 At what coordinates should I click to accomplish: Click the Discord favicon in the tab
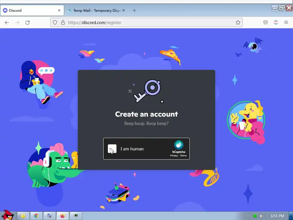5,11
